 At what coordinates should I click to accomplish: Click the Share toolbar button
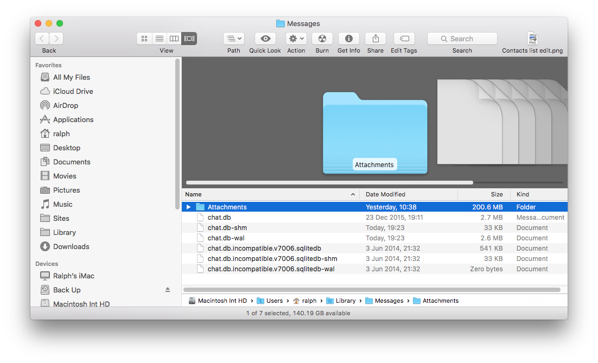[376, 39]
